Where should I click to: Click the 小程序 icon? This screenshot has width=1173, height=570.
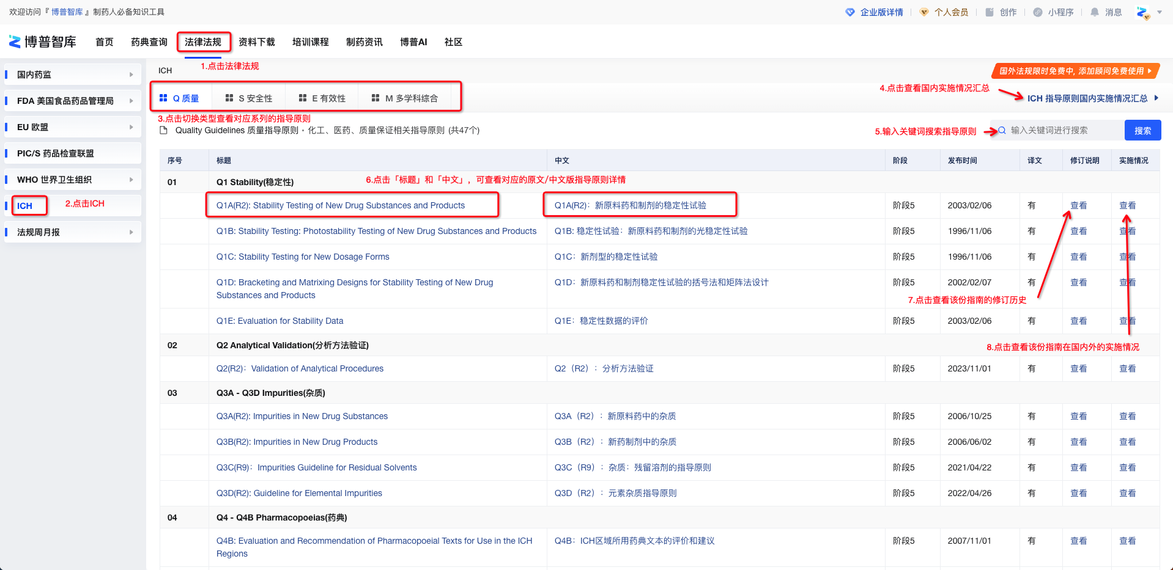(1038, 12)
